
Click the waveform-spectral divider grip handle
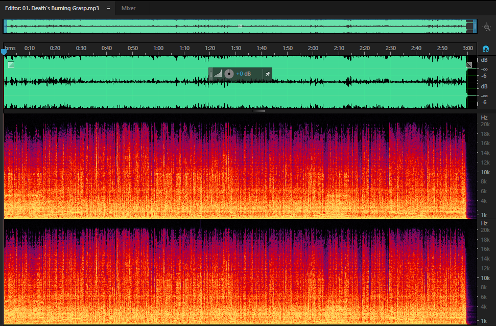pos(259,111)
